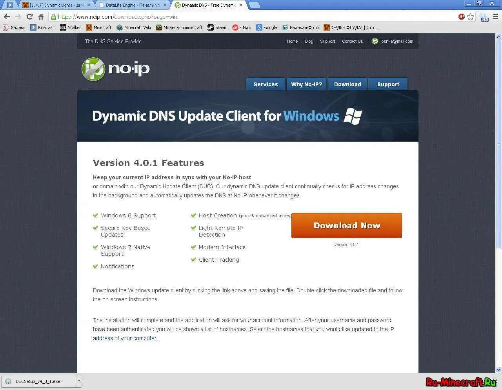Open the Minecraft bookmark

(99, 27)
